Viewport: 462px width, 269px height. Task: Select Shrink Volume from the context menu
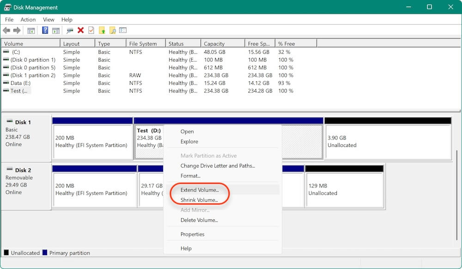pyautogui.click(x=200, y=200)
